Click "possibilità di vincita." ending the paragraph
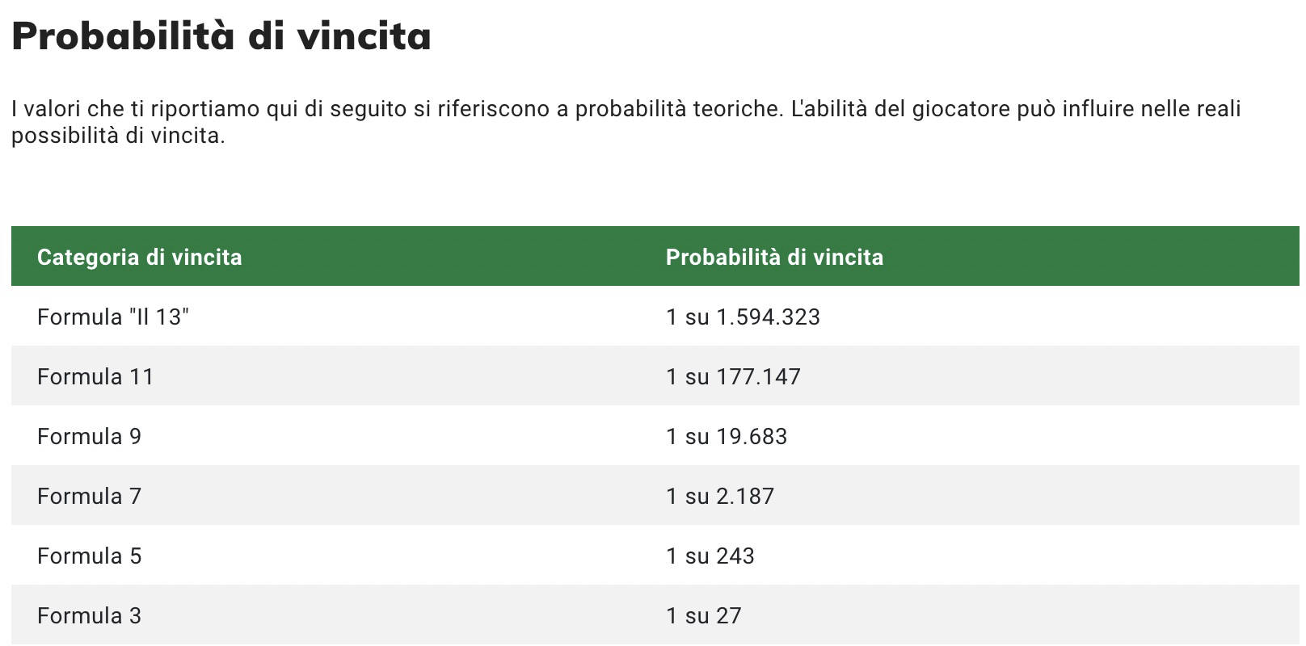 point(118,136)
